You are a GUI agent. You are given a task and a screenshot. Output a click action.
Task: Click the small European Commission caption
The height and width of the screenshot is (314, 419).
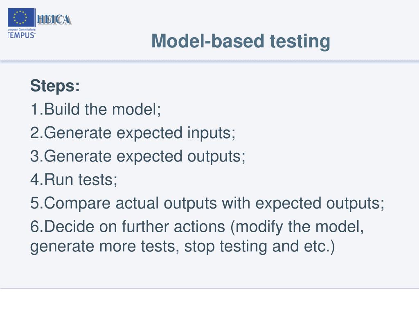coord(21,29)
